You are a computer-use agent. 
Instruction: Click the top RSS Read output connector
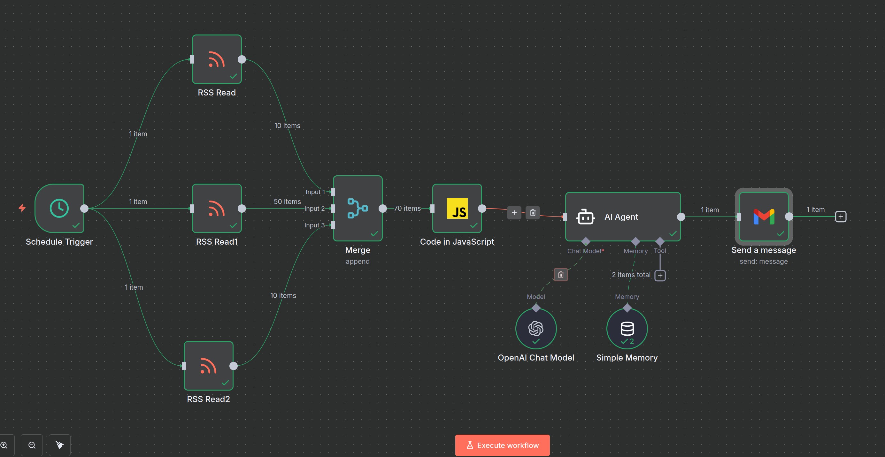coord(242,59)
